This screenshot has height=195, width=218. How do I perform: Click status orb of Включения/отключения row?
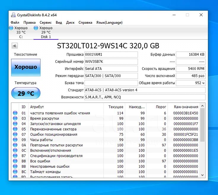[15, 150]
